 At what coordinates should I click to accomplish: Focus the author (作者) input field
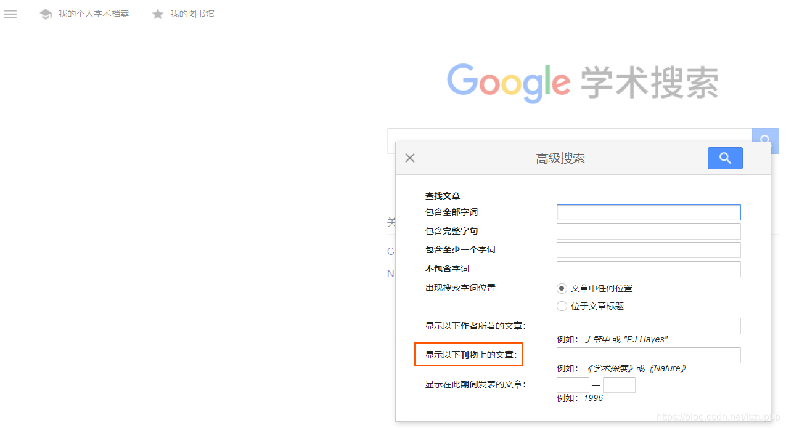click(649, 326)
